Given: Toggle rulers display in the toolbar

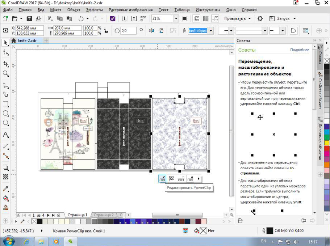Looking at the screenshot, I should [196, 18].
